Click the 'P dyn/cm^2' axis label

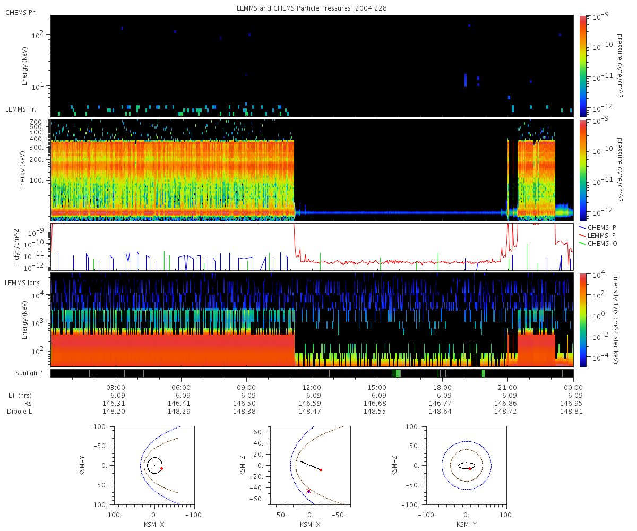coord(16,246)
